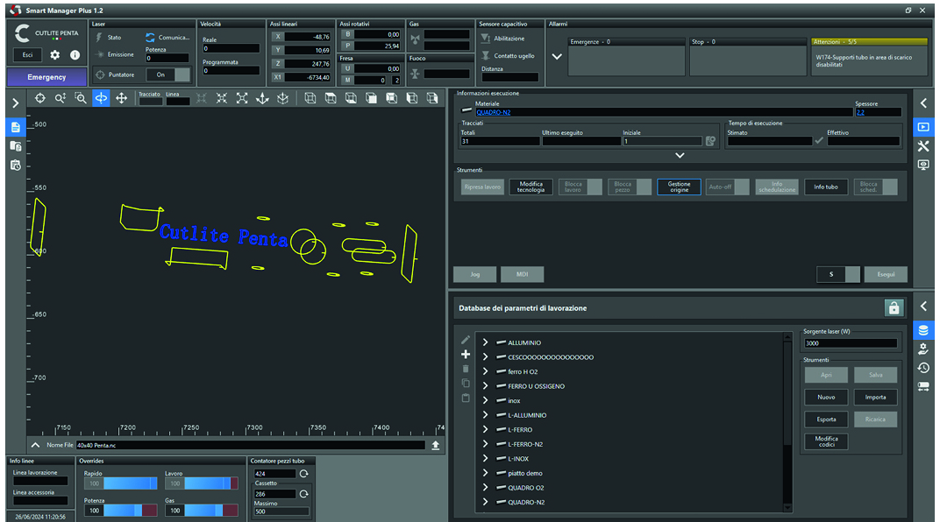
Task: Click the 3D axes cube icon
Action: tap(283, 98)
